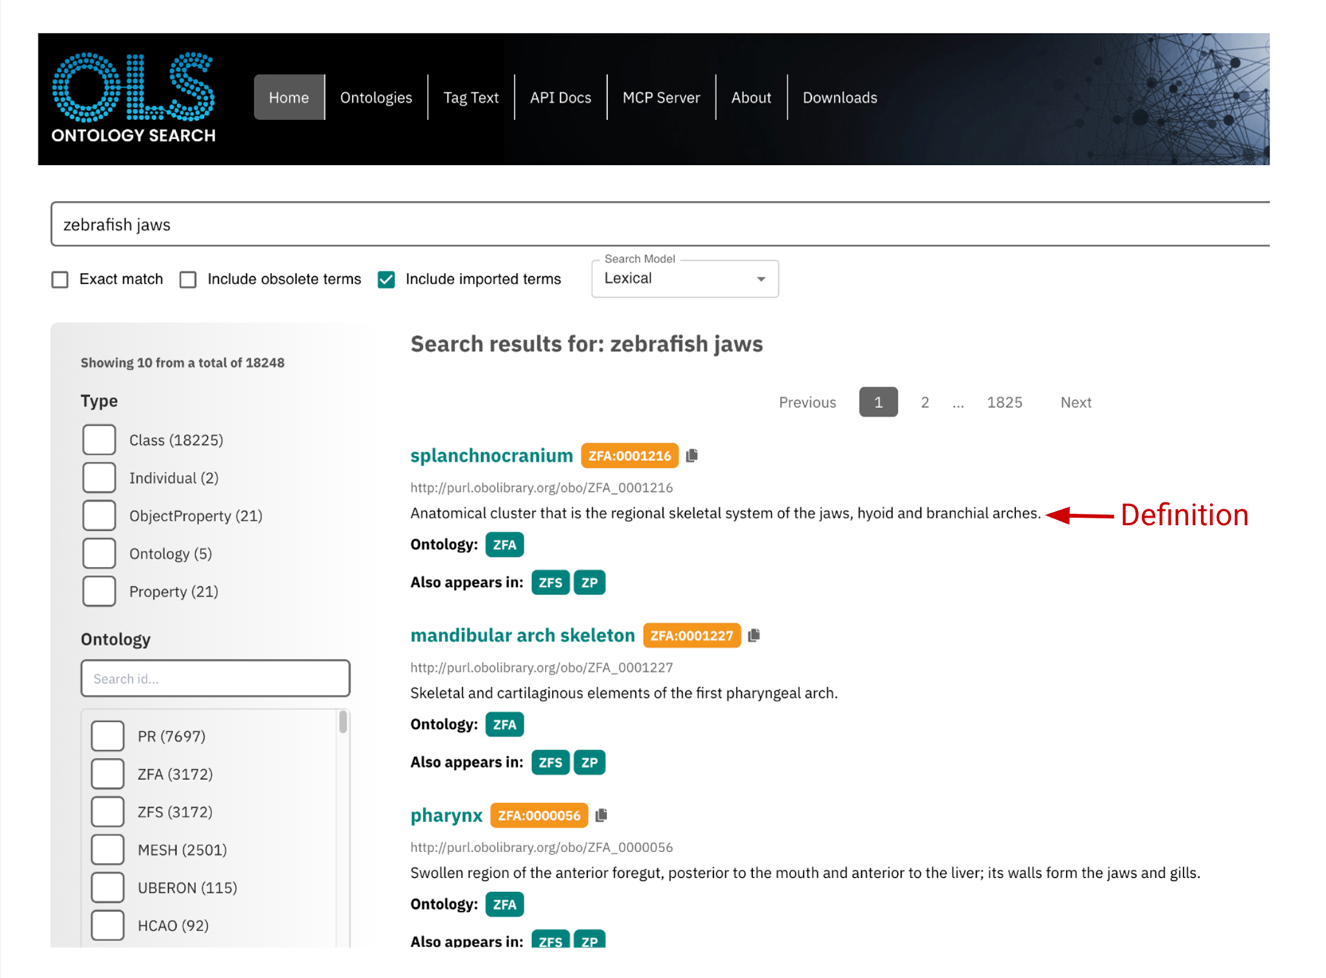
Task: Filter by ObjectProperty (21) type
Action: (x=99, y=516)
